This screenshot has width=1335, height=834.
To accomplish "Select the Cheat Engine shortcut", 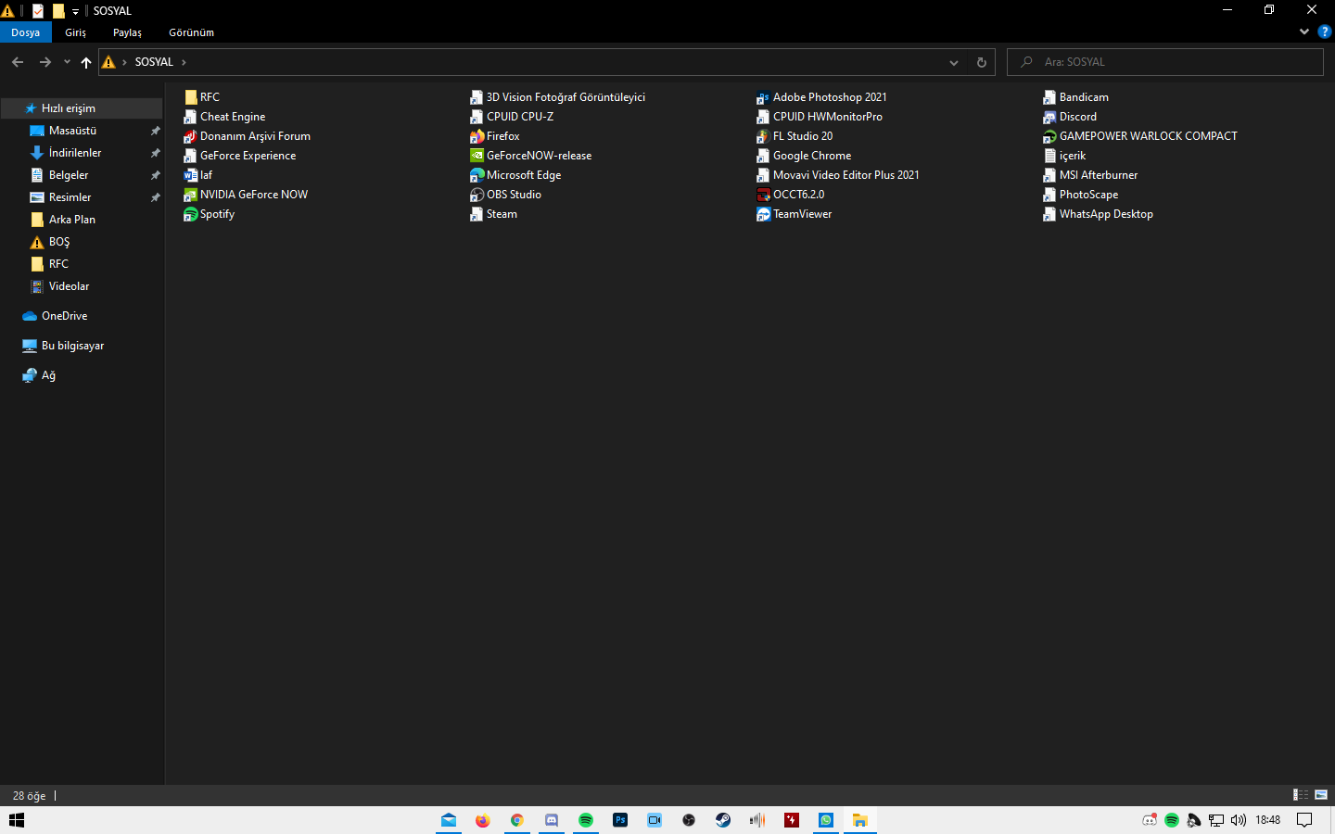I will [224, 117].
